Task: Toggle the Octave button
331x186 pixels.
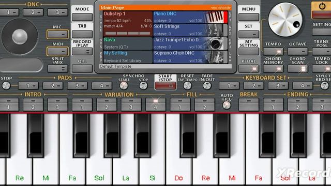Action: pos(298,52)
